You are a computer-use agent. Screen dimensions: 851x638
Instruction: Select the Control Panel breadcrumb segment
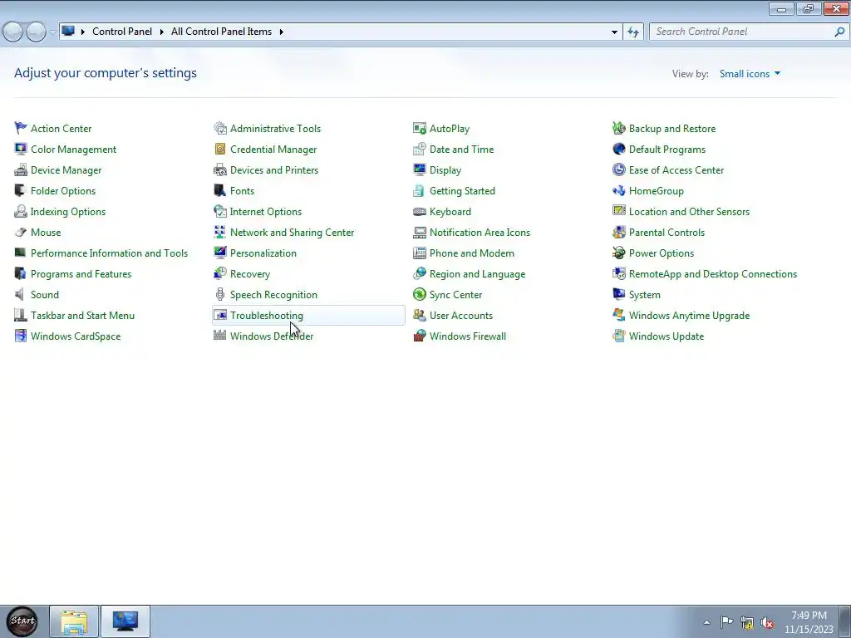click(x=122, y=32)
